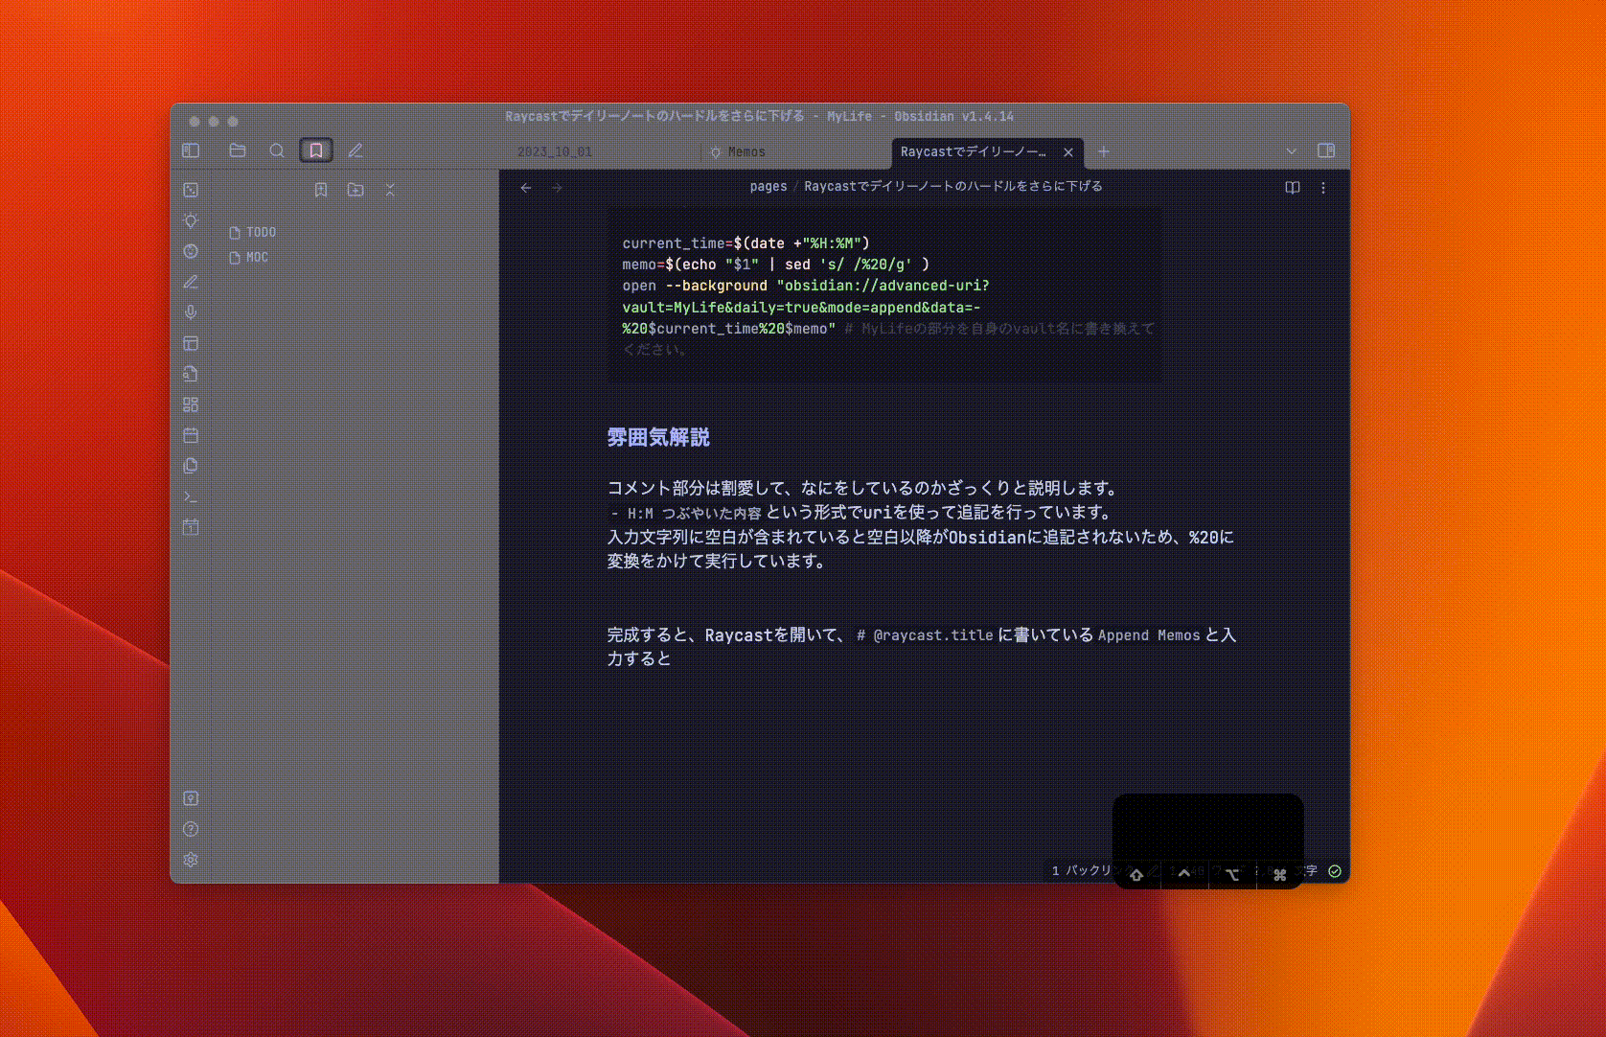Start the microphone audio recorder
The image size is (1606, 1037).
[191, 312]
